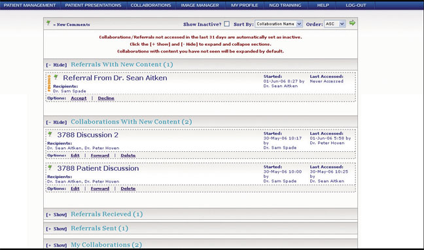
Task: Click the New Comments legend flag icon
Action: pyautogui.click(x=48, y=23)
